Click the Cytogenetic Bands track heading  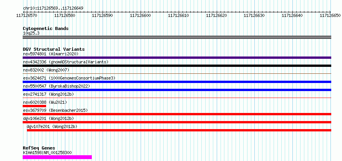[x=46, y=28]
